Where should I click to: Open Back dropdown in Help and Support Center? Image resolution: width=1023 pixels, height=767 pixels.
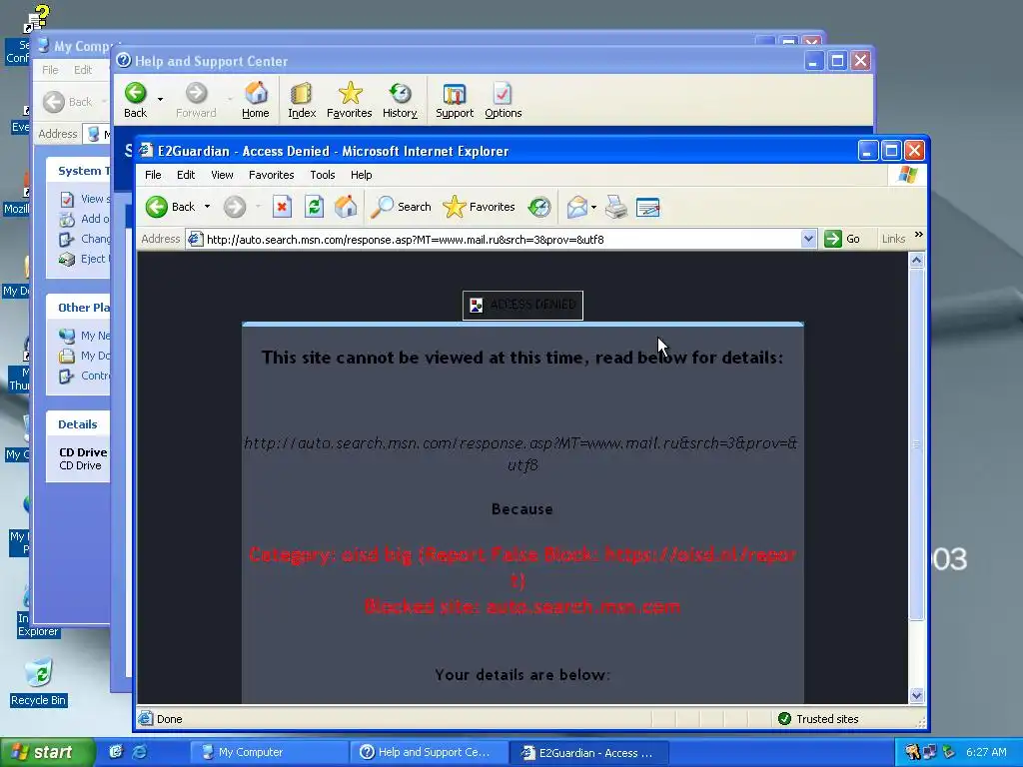point(160,99)
